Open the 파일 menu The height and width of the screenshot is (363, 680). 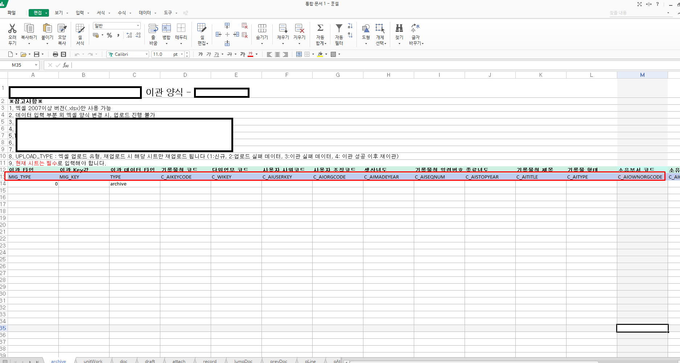point(12,13)
